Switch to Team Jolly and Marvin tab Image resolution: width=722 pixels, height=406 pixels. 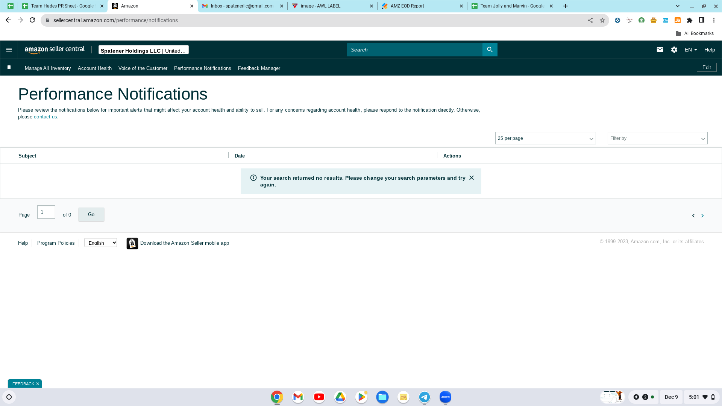[x=511, y=6]
